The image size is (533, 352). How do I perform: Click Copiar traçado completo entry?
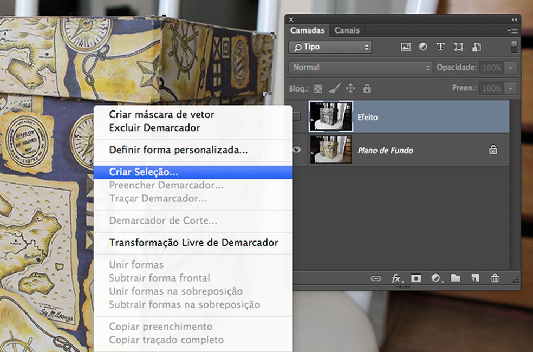[x=193, y=340]
